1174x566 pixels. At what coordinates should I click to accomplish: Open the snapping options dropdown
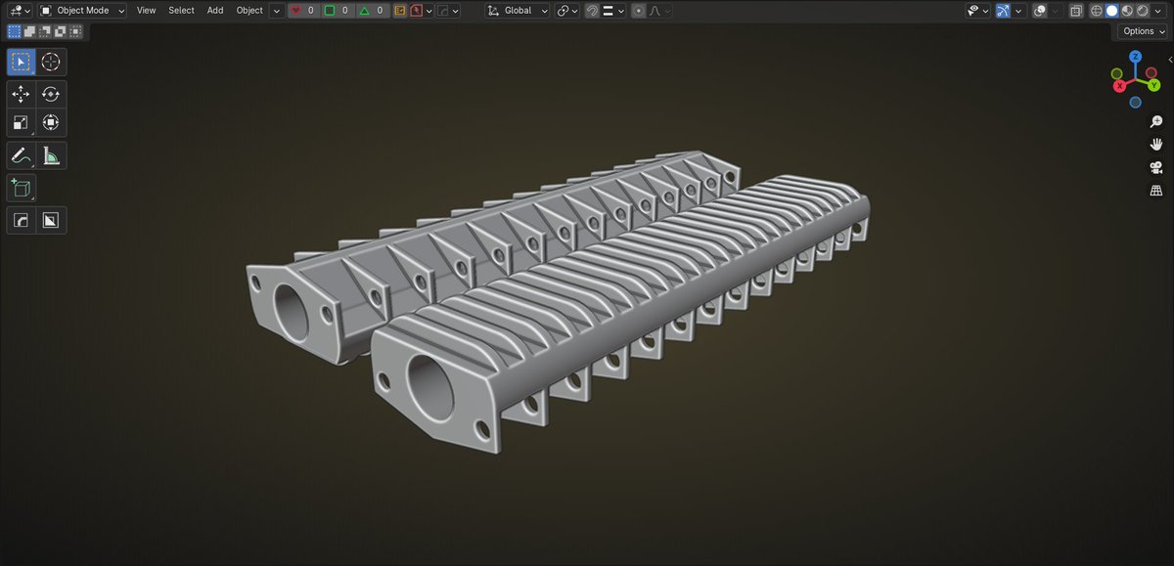(613, 10)
